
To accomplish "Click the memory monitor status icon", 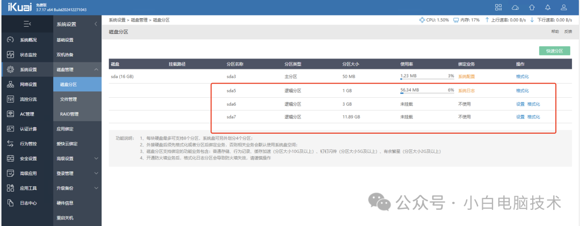I will point(456,20).
